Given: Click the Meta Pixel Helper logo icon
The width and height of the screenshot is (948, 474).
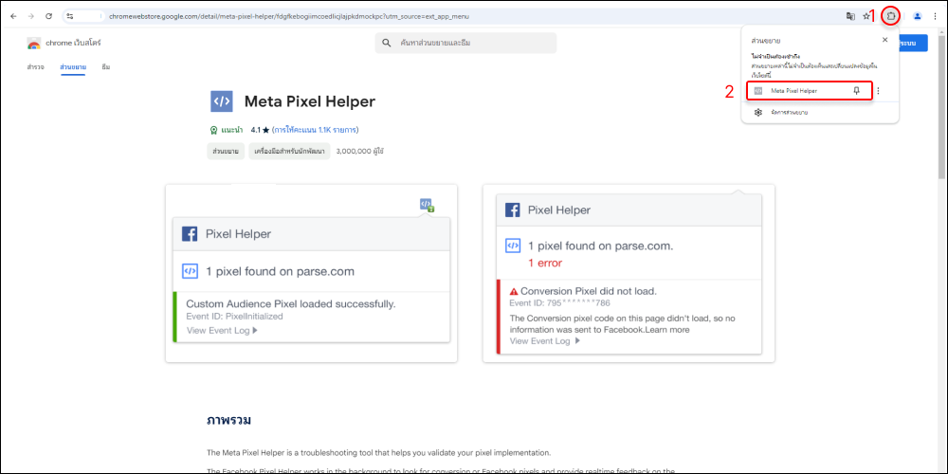Looking at the screenshot, I should point(221,101).
